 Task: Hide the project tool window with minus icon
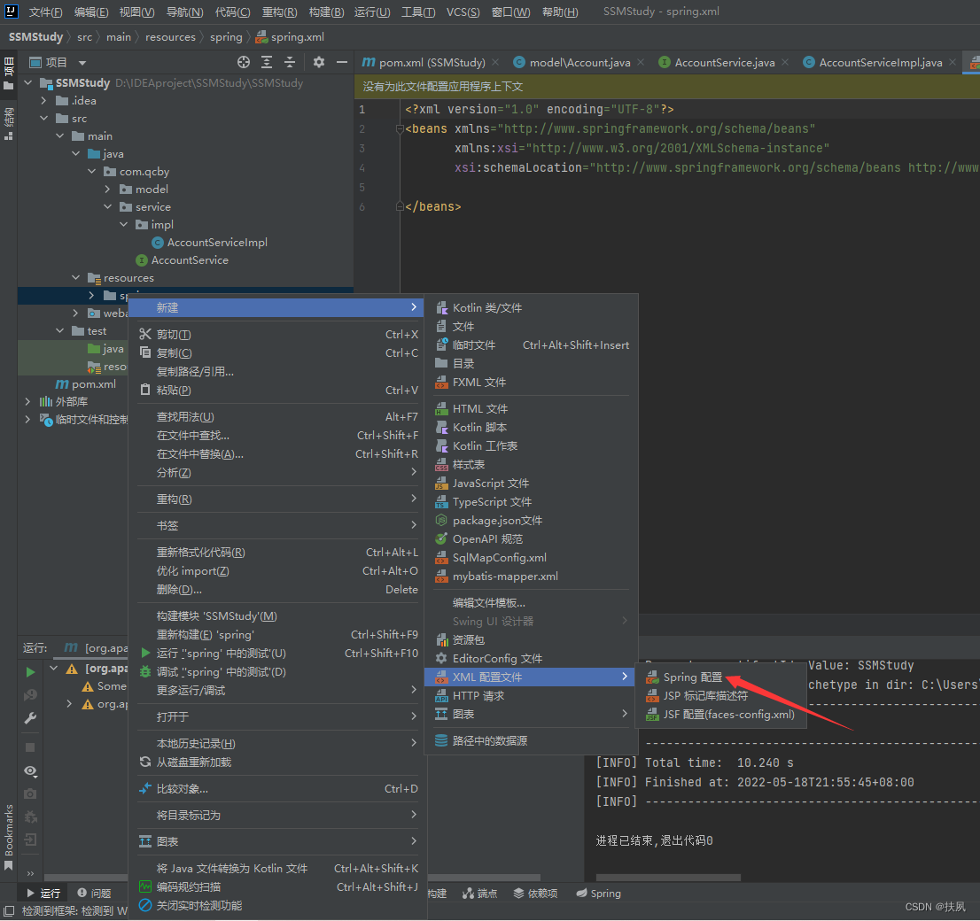[x=341, y=62]
